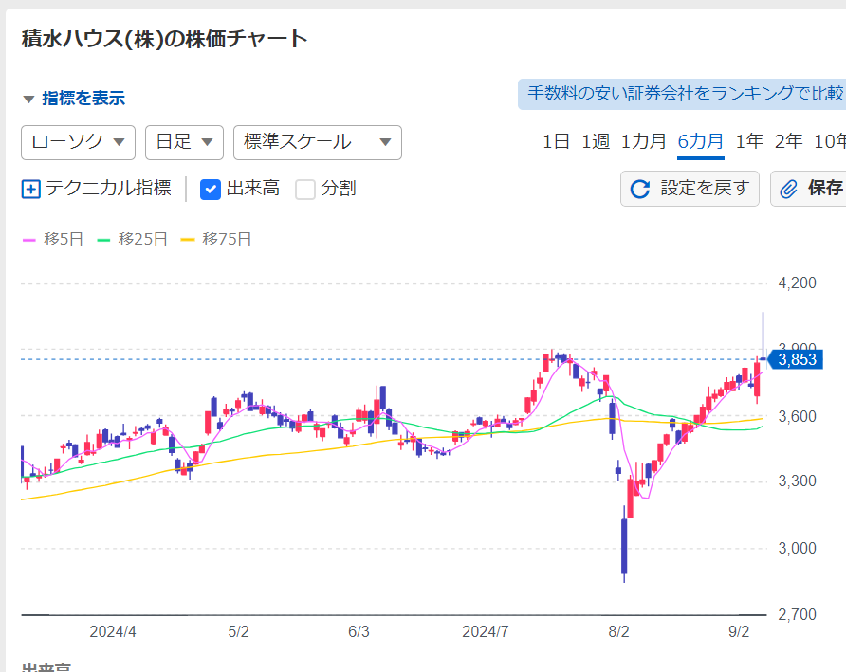Enable the 分割 checkbox
Viewport: 846px width, 672px height.
point(305,190)
